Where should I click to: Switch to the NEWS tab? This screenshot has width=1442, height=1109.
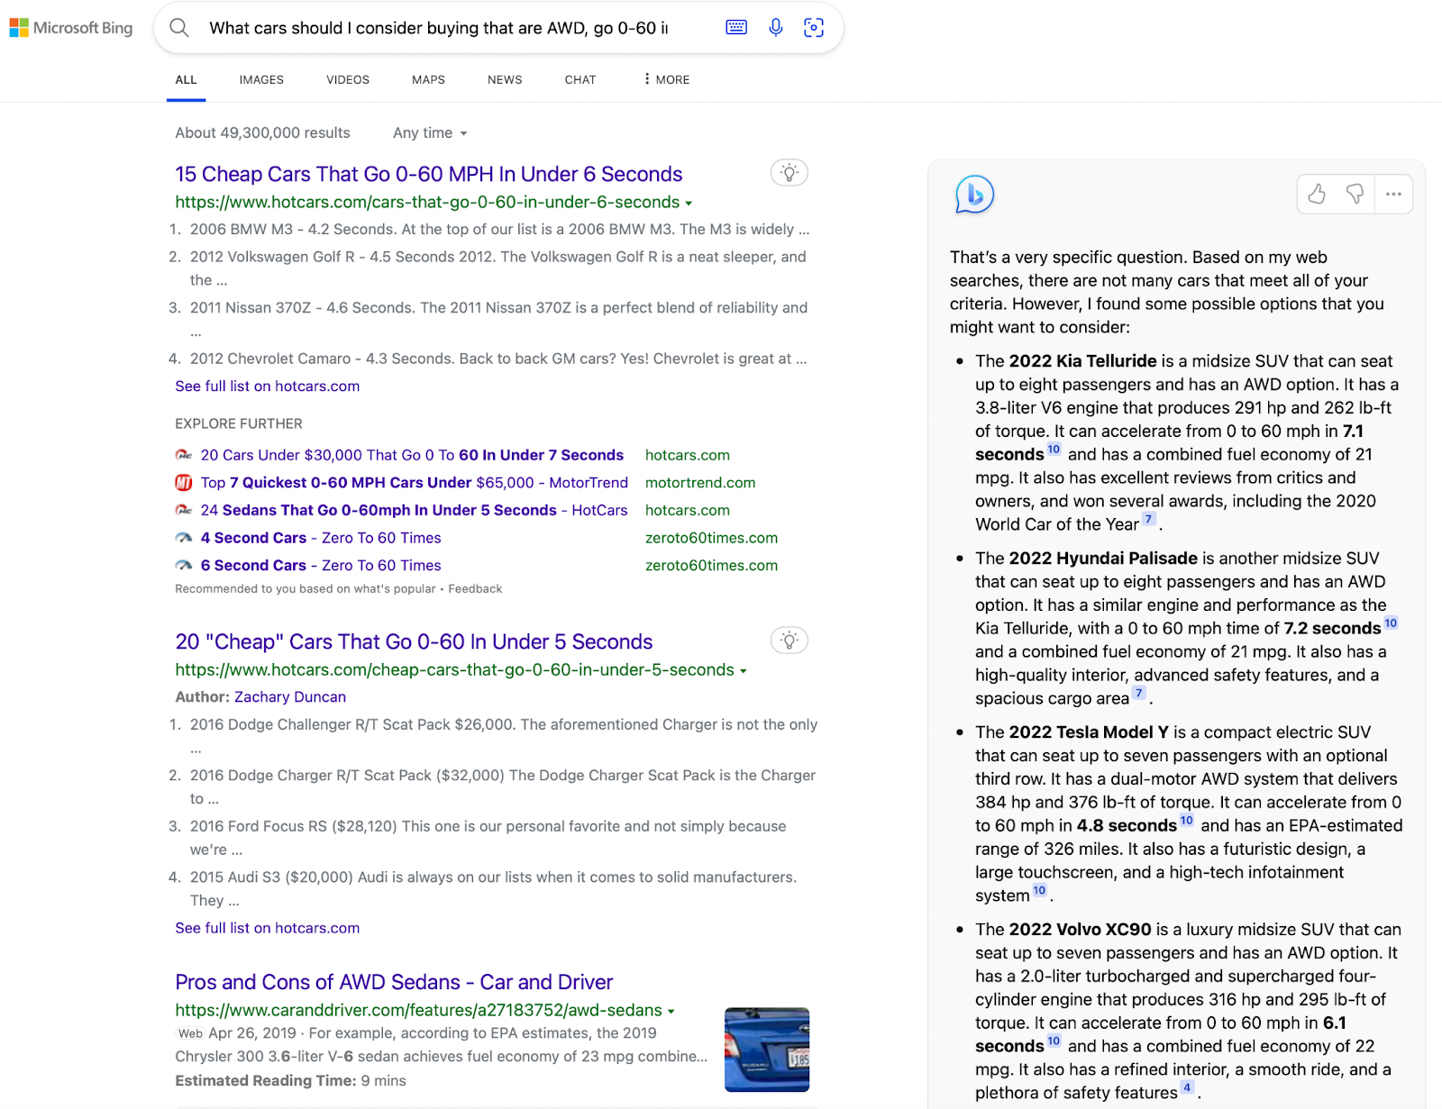505,79
